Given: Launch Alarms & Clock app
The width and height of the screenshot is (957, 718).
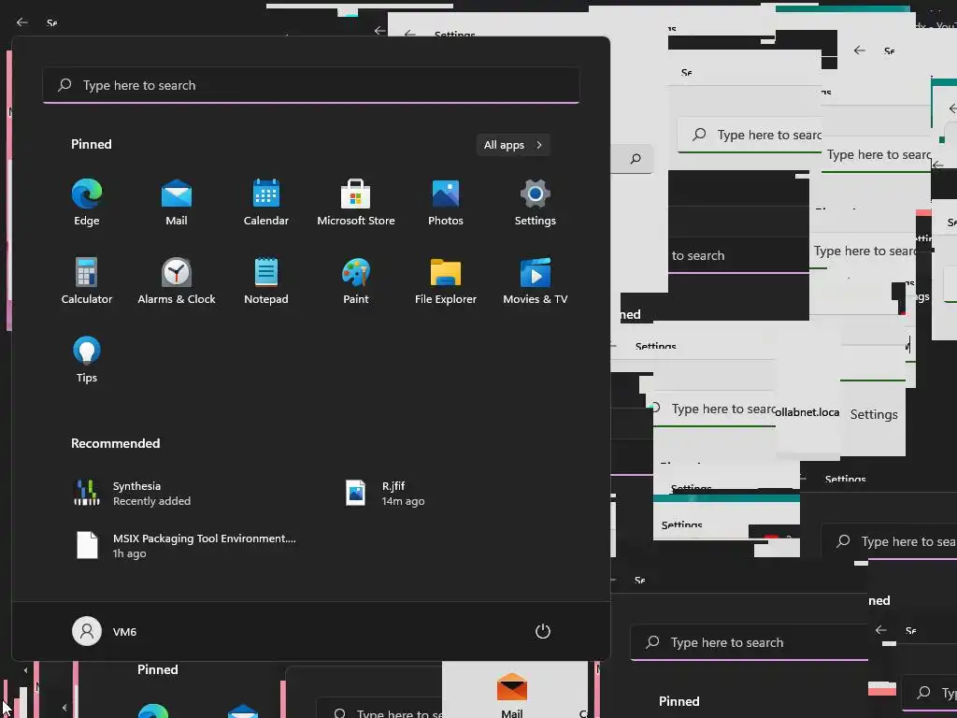Looking at the screenshot, I should [177, 280].
